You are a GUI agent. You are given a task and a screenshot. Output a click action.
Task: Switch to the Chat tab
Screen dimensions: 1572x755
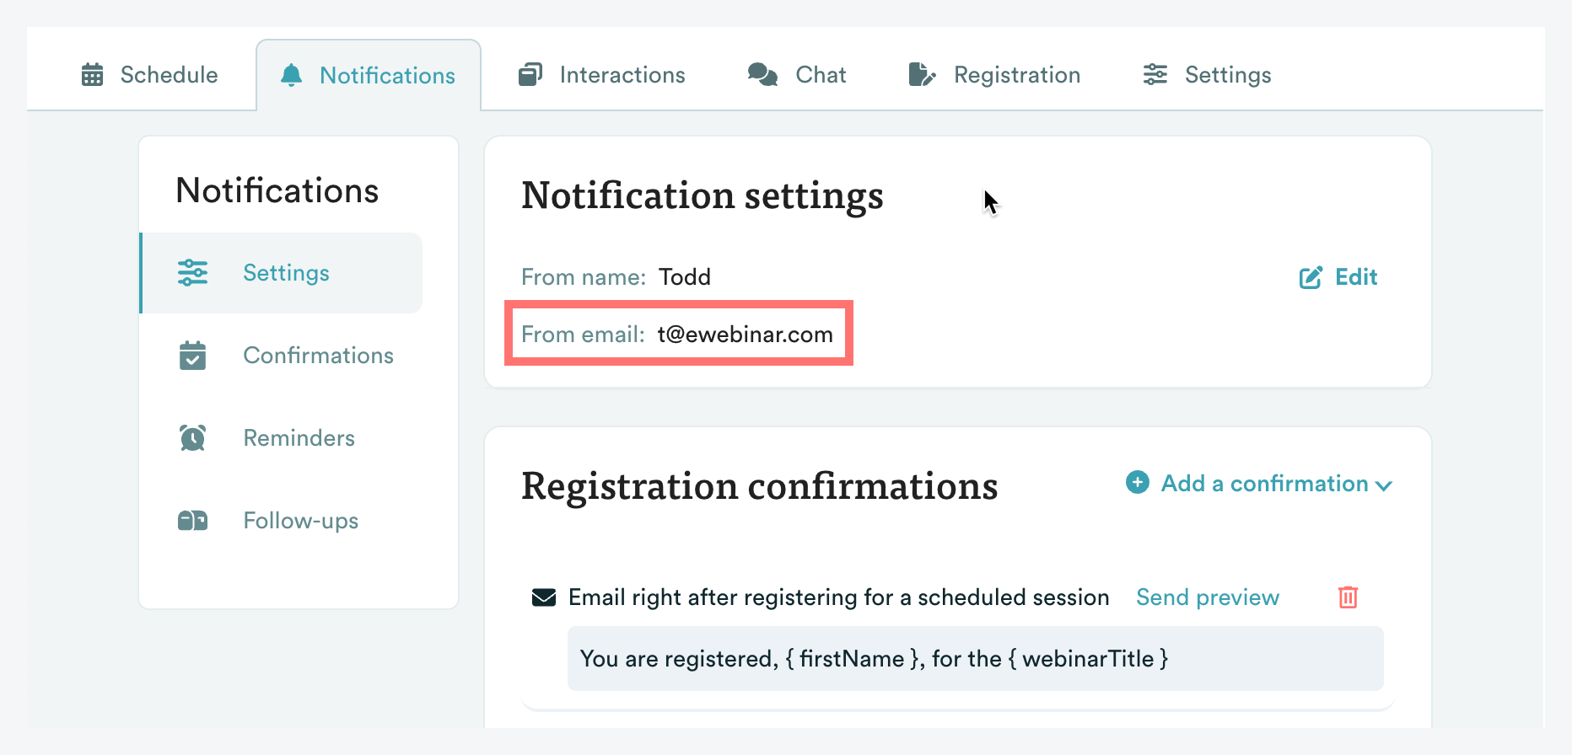[820, 75]
